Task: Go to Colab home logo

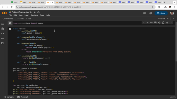Action: pyautogui.click(x=4, y=13)
